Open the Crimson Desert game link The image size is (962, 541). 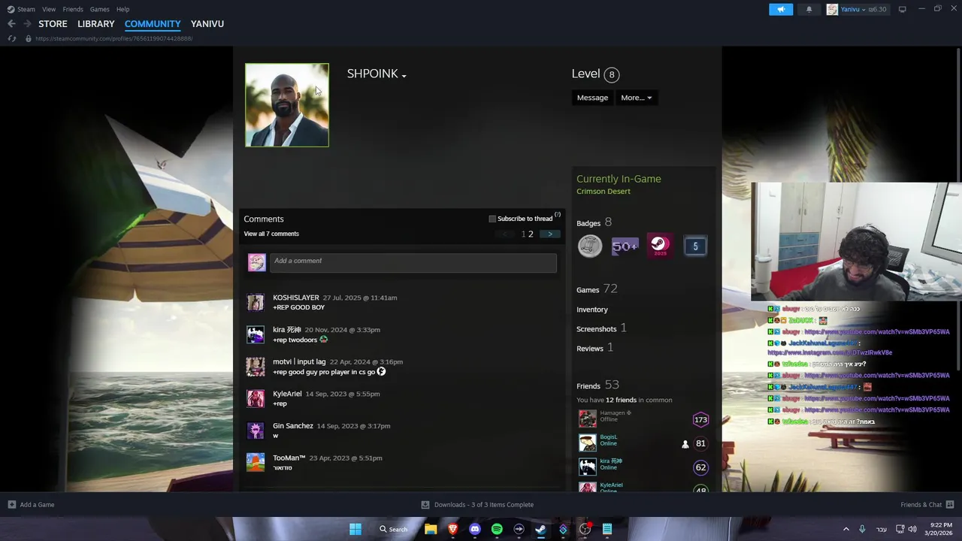(604, 191)
